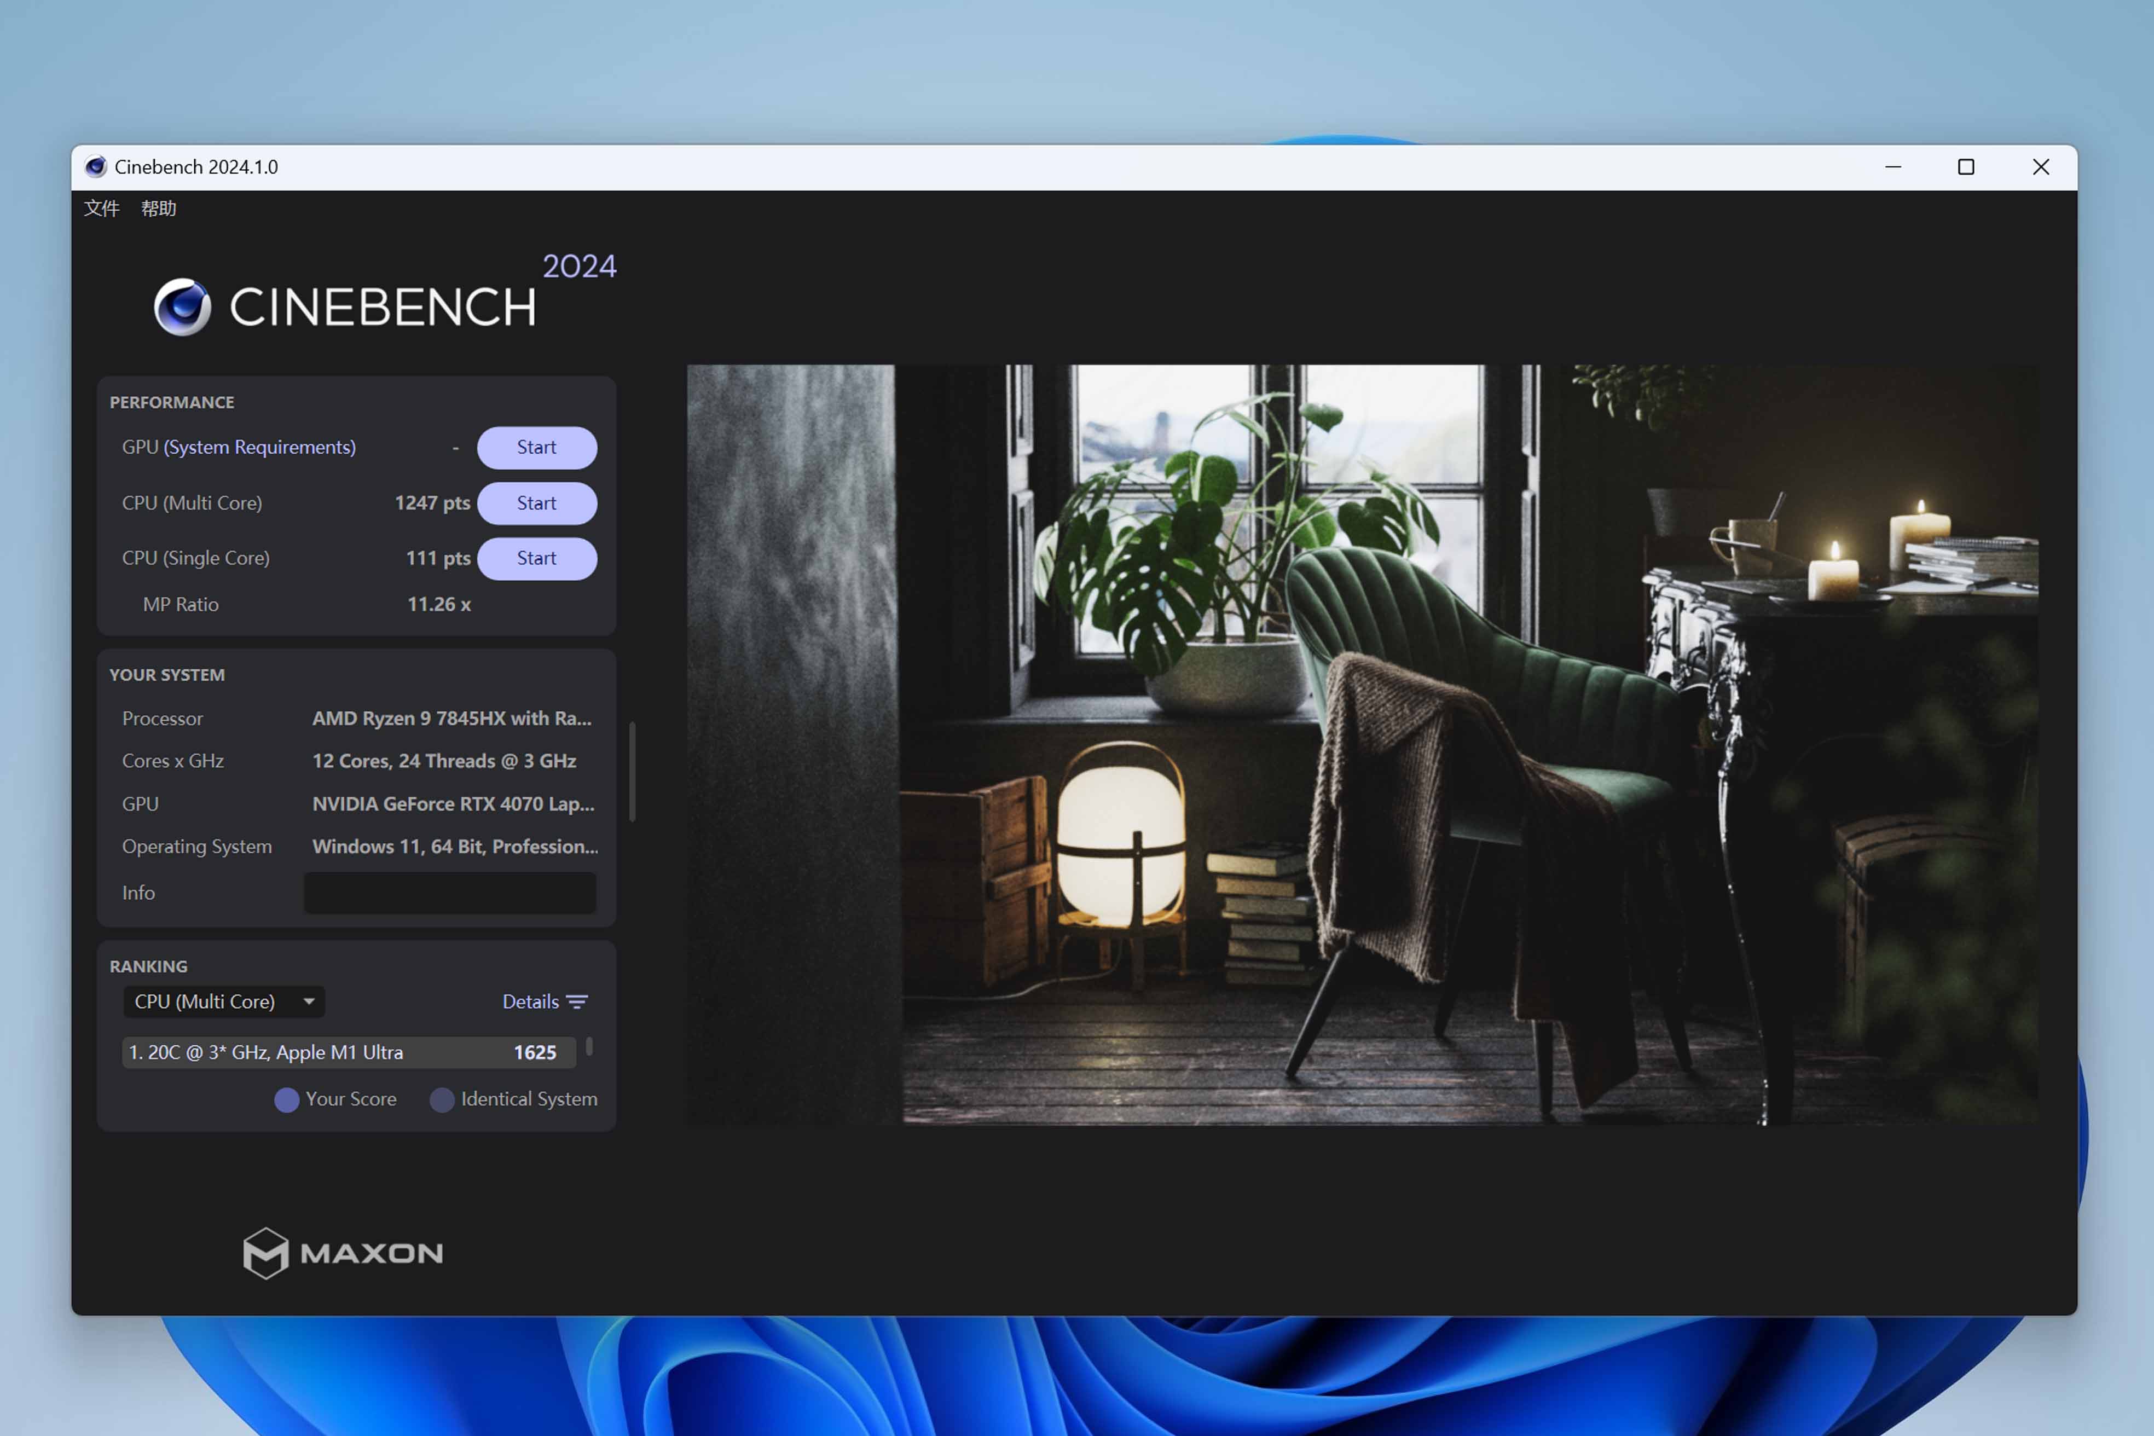Image resolution: width=2154 pixels, height=1436 pixels.
Task: Click the Cinebench sphere logo icon
Action: click(182, 307)
